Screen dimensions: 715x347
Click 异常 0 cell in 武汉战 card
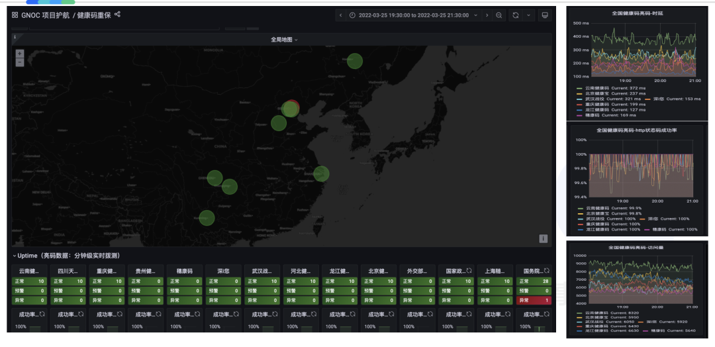[x=262, y=301]
